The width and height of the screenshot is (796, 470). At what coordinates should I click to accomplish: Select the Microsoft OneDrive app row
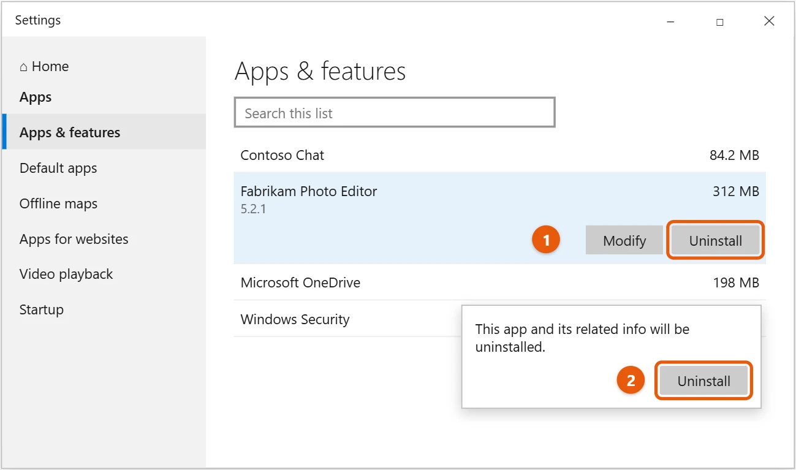499,282
